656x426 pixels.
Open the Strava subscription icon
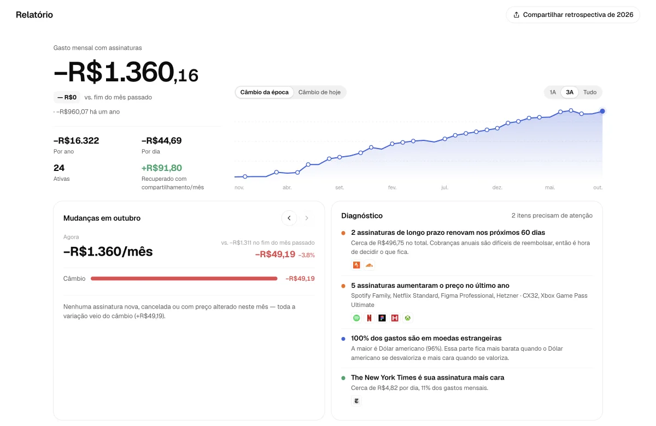[x=356, y=265]
